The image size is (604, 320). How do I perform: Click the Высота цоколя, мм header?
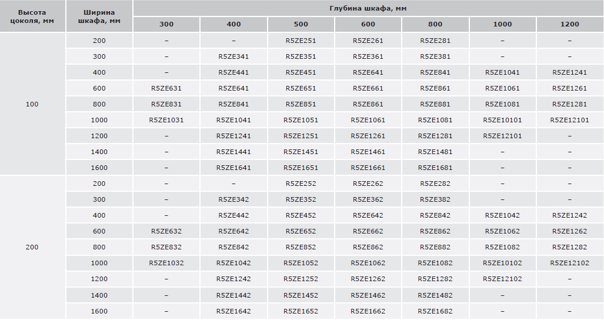pos(32,16)
